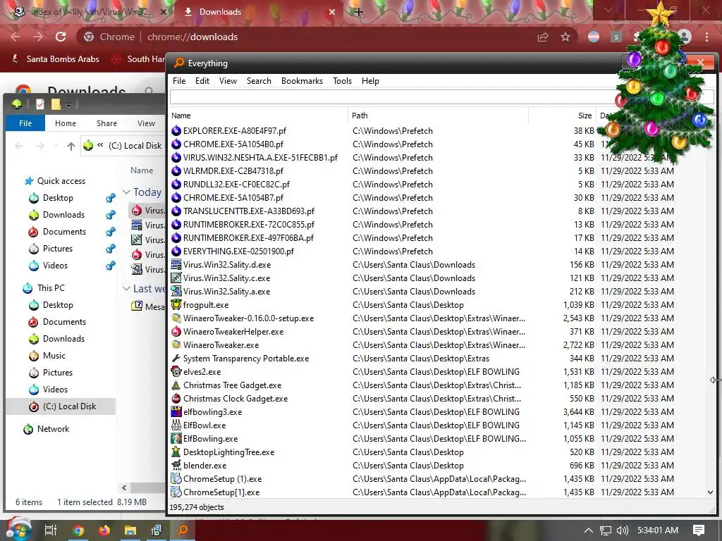Open the Search menu in Everything
The image size is (722, 541).
(x=259, y=81)
